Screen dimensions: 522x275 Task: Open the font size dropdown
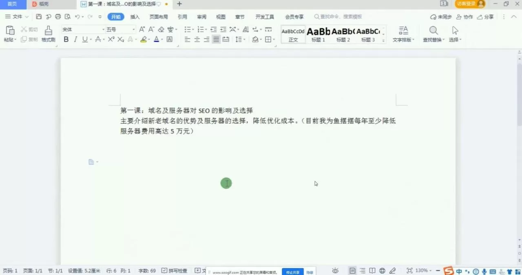click(133, 29)
